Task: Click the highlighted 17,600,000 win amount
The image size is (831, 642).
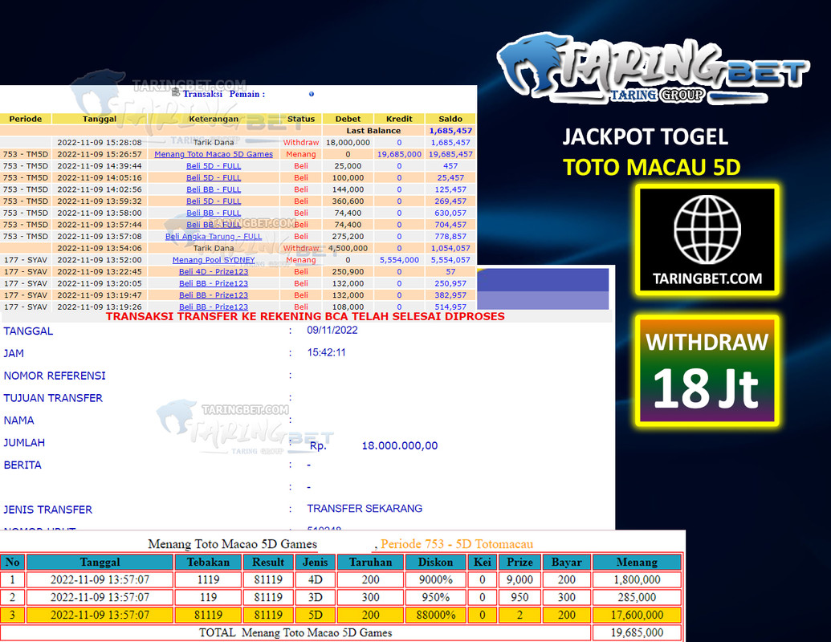Action: pos(637,615)
